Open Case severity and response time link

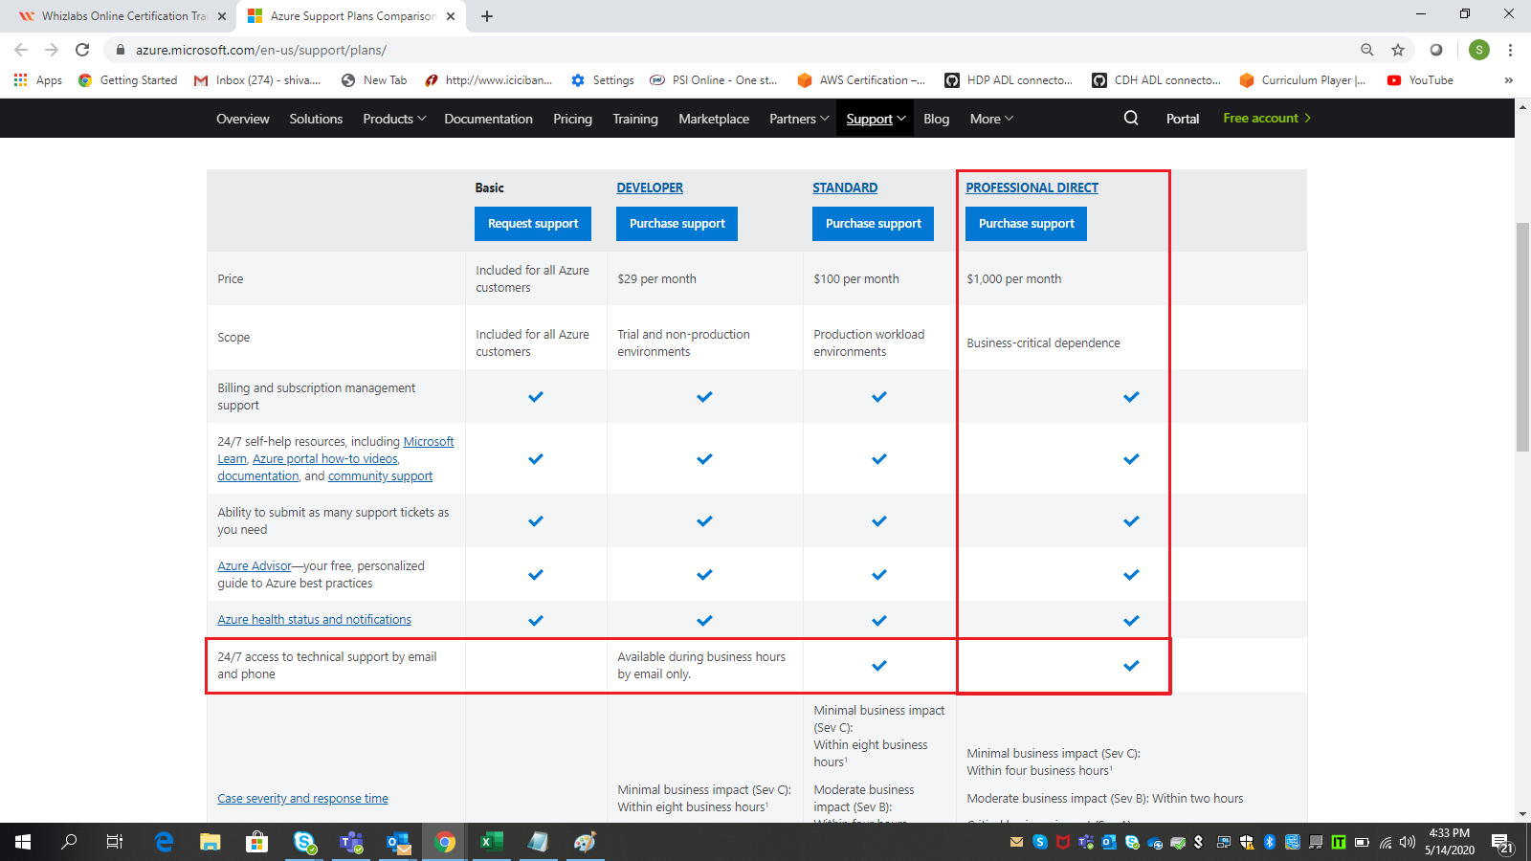302,799
